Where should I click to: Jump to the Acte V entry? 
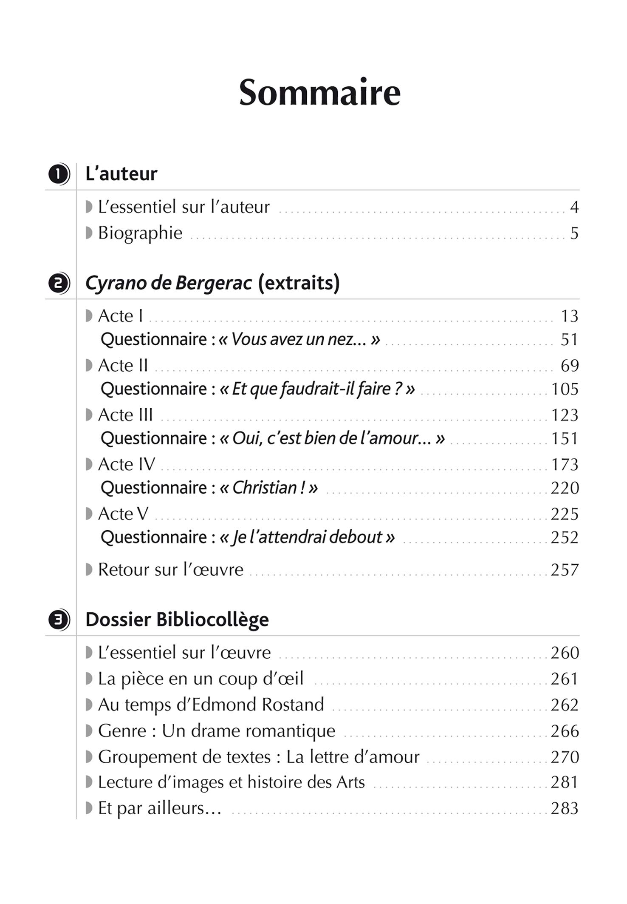click(123, 514)
